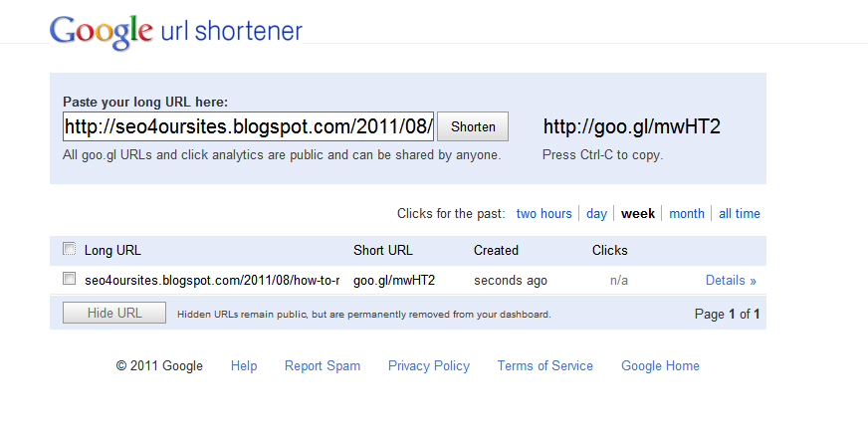The image size is (868, 445).
Task: Open Details » for goo.gl/mwHT2
Action: [731, 280]
